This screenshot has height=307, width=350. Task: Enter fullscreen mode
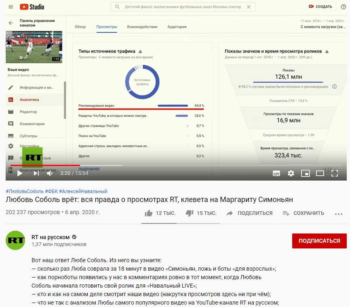[334, 173]
